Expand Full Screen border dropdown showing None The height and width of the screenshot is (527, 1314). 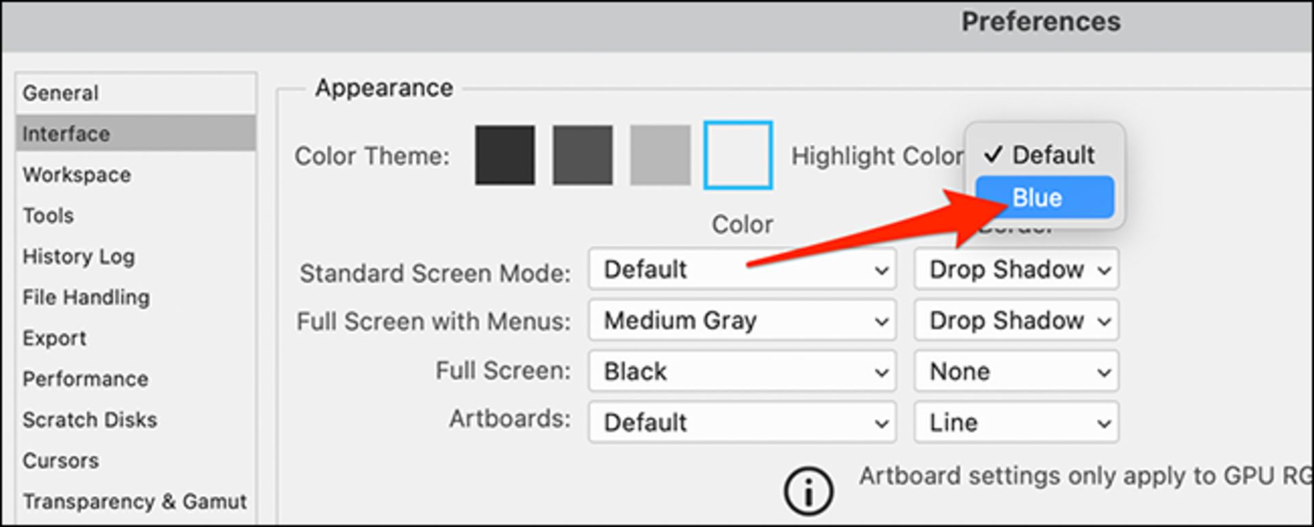tap(1016, 371)
